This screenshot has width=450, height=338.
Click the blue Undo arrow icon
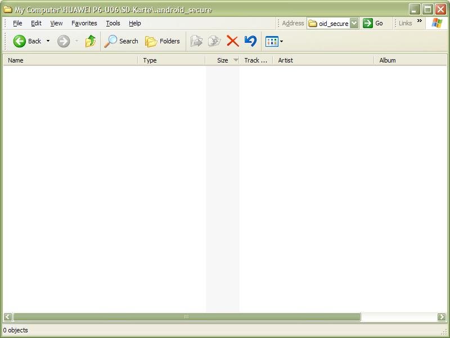point(250,41)
